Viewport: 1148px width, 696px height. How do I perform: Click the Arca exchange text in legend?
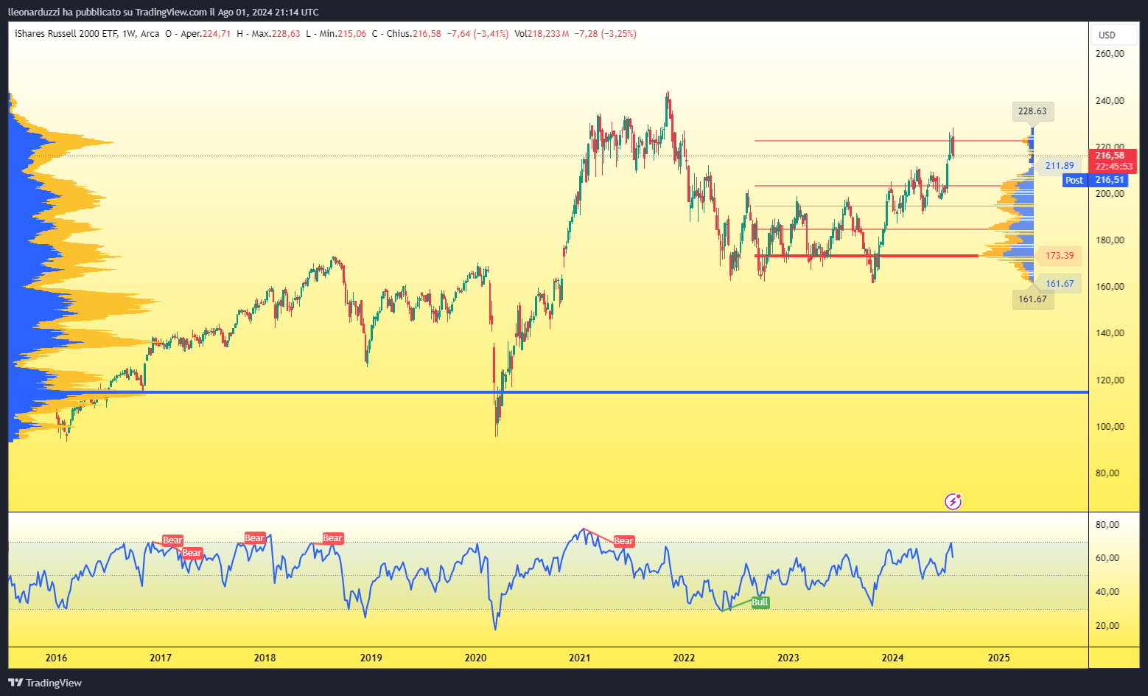tap(150, 34)
